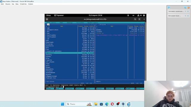Open VirtualBox 'Справка' menu

point(30,4)
